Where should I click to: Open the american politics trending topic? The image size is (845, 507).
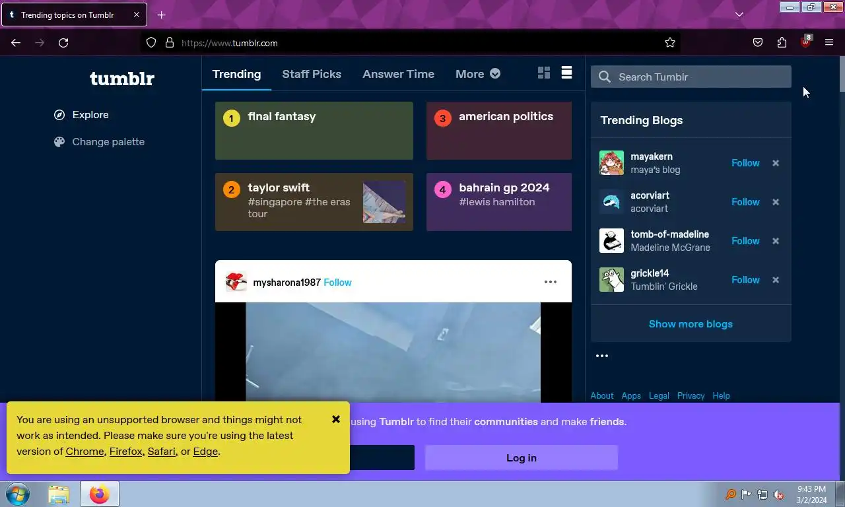[x=499, y=131]
